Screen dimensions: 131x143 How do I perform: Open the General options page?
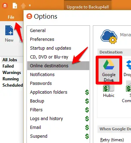point(38,31)
